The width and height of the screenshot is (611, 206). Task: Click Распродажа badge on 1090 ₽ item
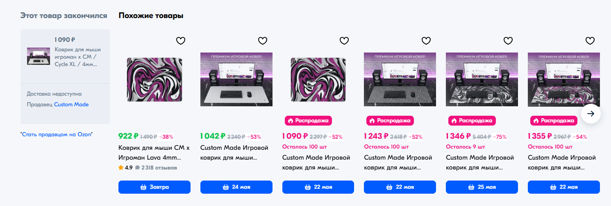click(x=308, y=121)
